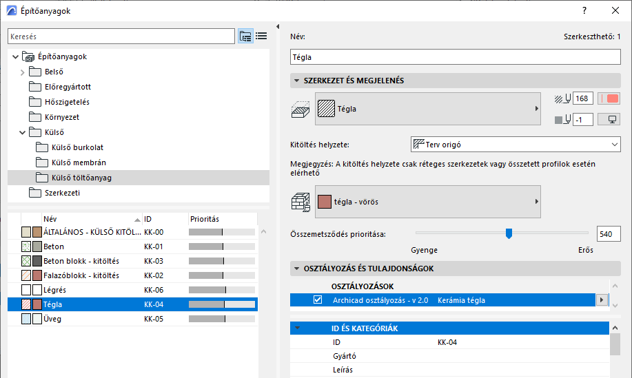
Task: Close the Építőanyagok dialog
Action: point(615,10)
